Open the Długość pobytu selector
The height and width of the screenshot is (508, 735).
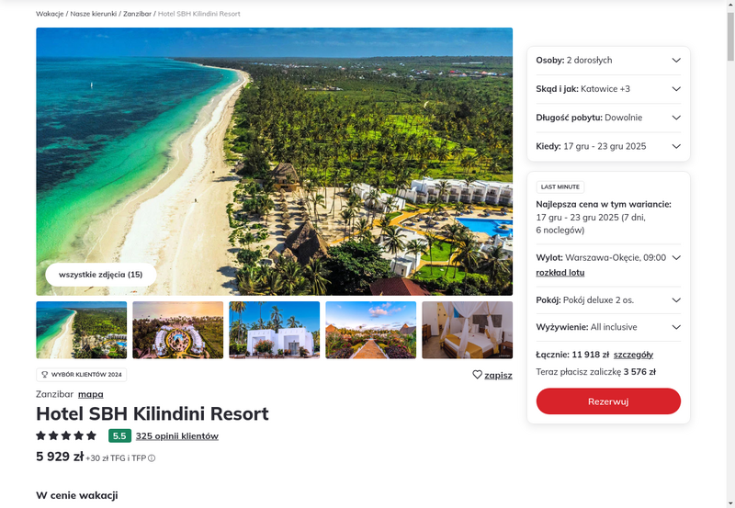[608, 118]
